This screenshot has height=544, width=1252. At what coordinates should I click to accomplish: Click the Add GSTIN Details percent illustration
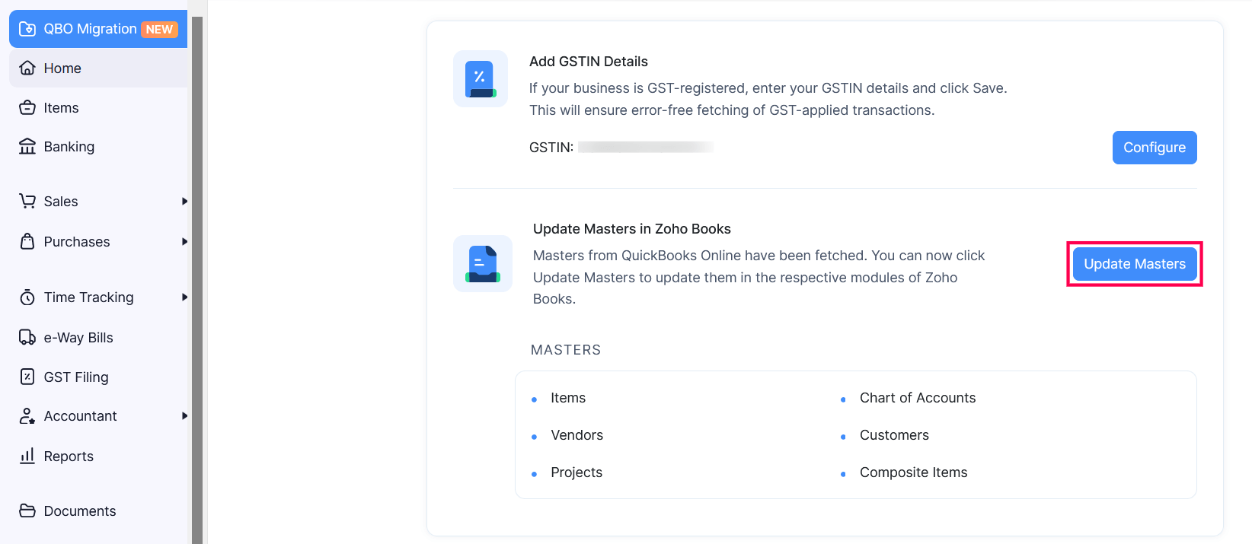[481, 79]
